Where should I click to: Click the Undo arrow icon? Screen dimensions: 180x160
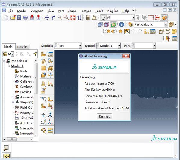[x=133, y=31]
